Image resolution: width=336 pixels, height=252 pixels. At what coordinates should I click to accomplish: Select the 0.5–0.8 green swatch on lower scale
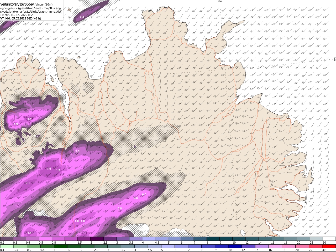33,246
